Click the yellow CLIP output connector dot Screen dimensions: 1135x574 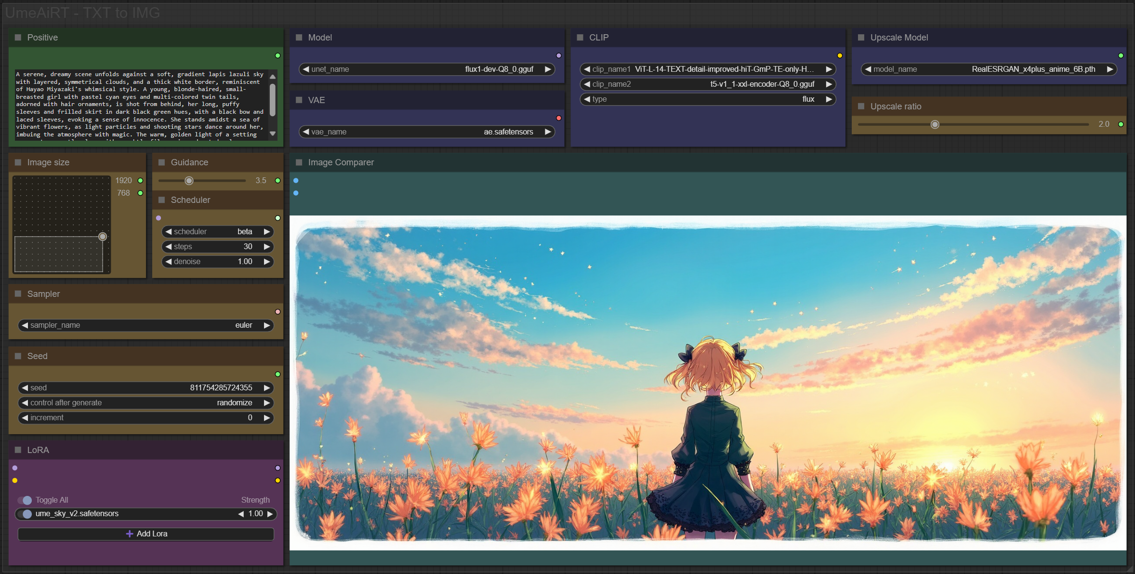coord(840,55)
